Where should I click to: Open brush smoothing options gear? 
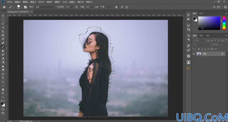116,7
